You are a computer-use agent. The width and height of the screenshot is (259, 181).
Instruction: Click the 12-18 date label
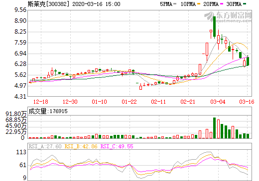41,102
